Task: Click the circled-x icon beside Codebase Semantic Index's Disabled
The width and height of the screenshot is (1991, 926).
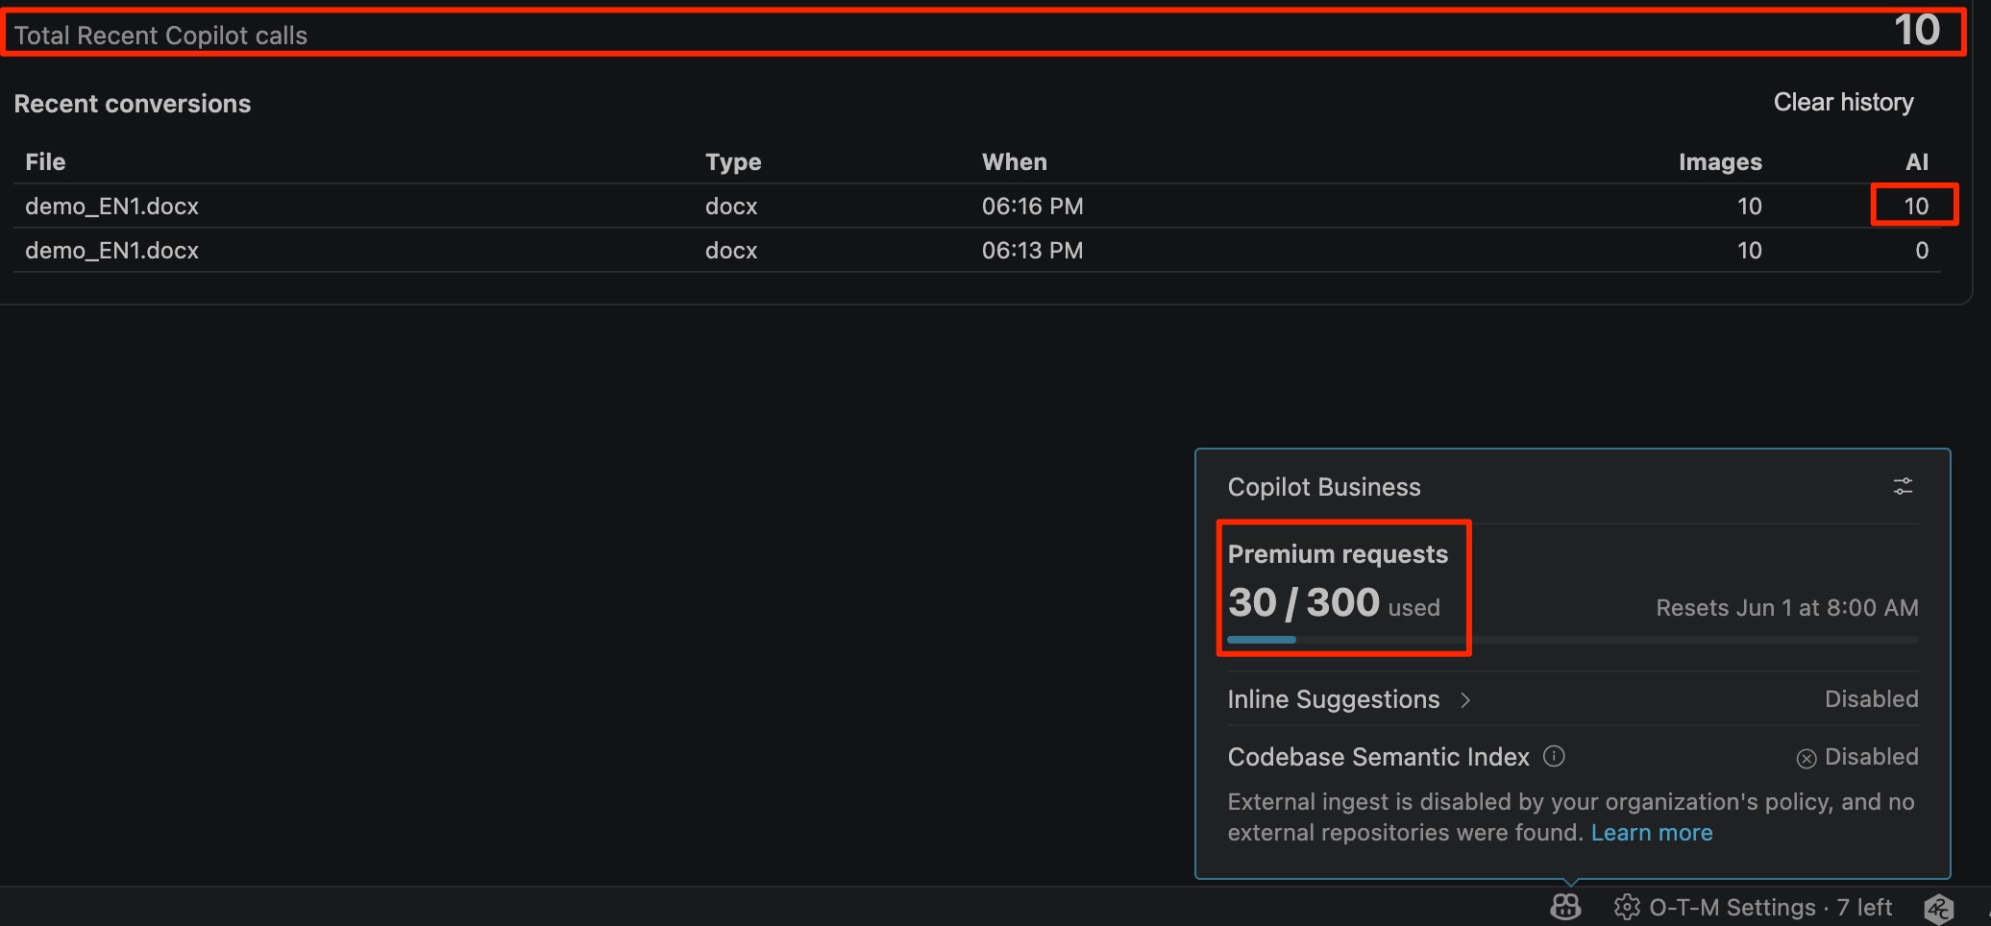Action: pos(1807,758)
